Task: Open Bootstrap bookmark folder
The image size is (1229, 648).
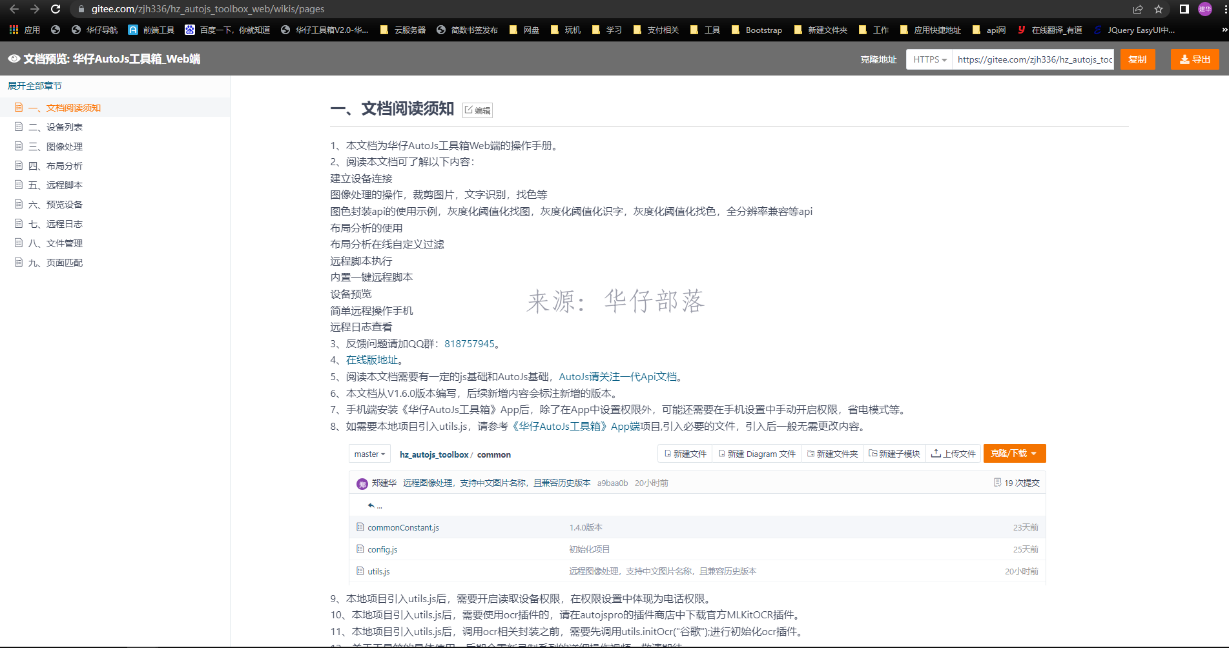Action: [756, 30]
